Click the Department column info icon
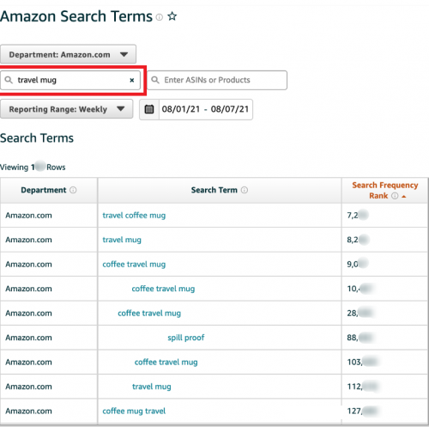The height and width of the screenshot is (427, 429). coord(73,190)
